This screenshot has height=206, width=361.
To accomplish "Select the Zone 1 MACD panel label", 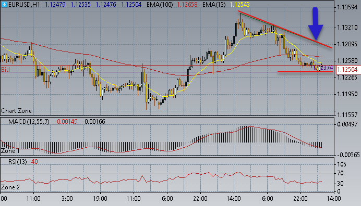I will tap(10, 151).
